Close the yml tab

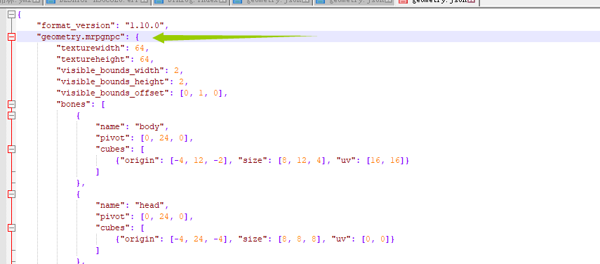coord(36,1)
